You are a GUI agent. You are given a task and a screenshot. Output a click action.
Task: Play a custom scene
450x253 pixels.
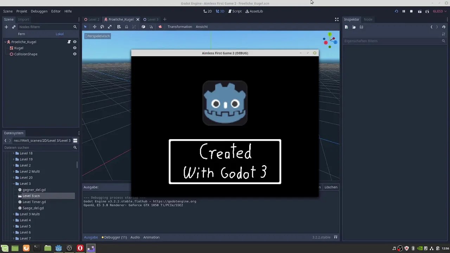pos(427,11)
